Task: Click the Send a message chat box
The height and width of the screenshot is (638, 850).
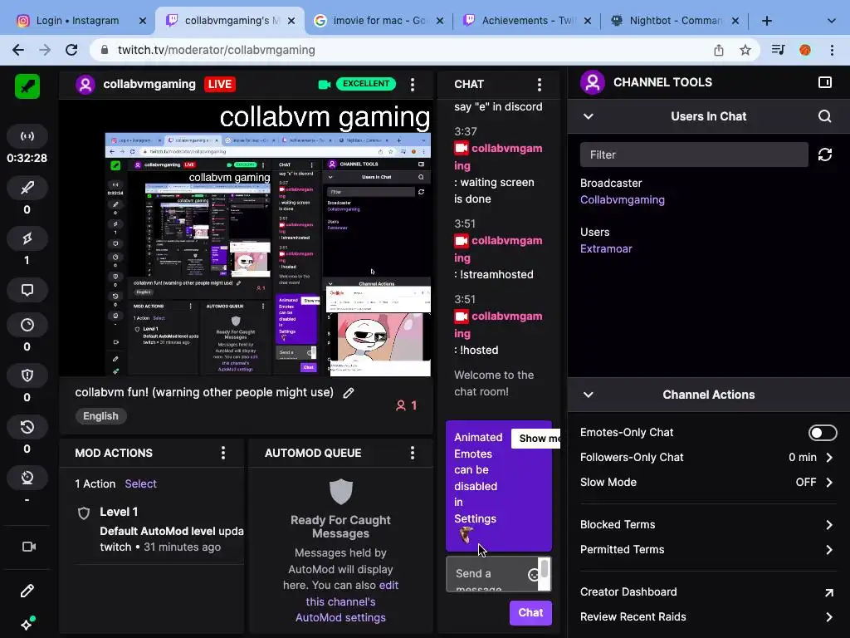Action: 491,574
